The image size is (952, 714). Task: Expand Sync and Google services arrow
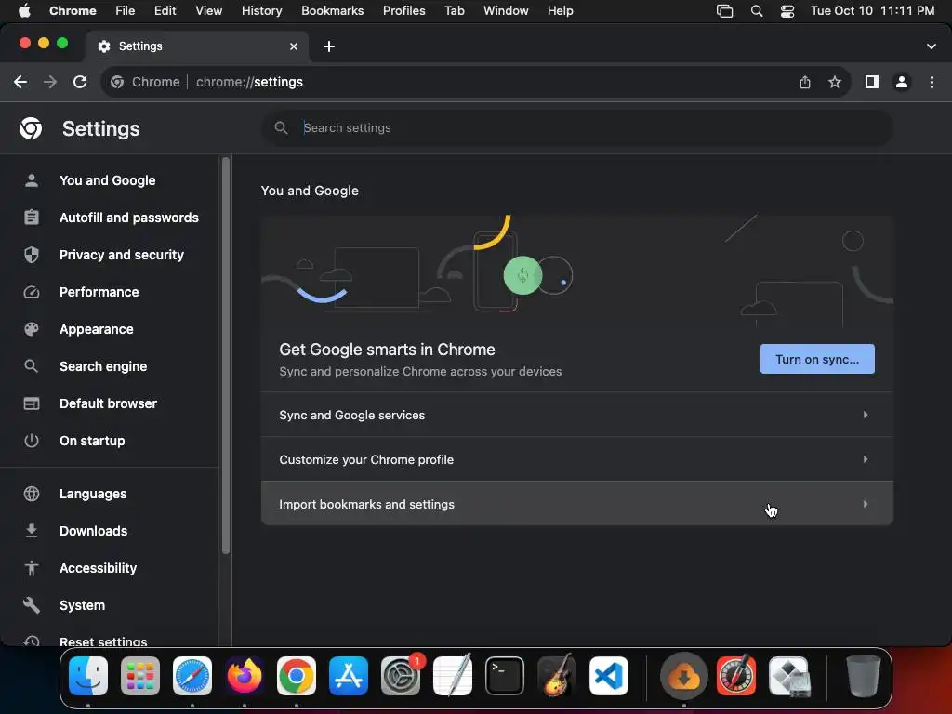point(866,415)
